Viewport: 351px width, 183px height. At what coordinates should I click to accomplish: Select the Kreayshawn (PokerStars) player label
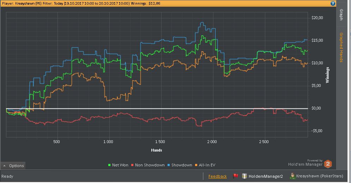pos(320,176)
